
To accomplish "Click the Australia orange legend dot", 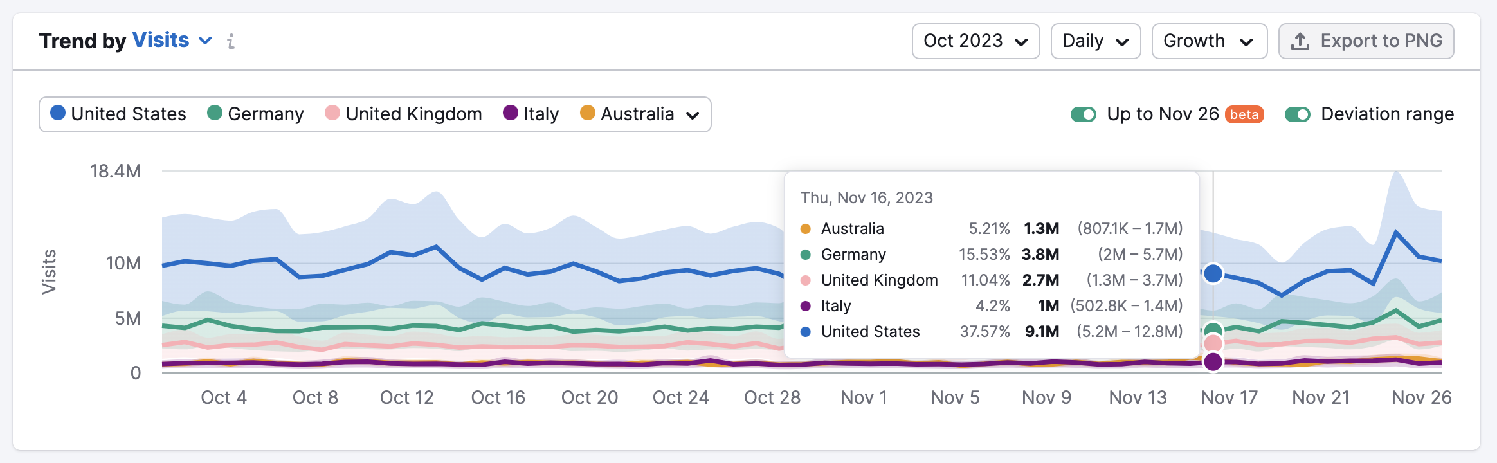I will [588, 113].
